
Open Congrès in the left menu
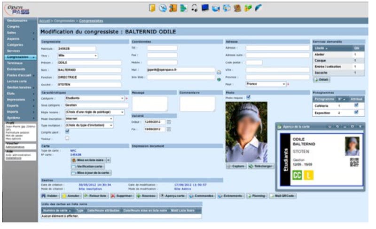tap(14, 27)
